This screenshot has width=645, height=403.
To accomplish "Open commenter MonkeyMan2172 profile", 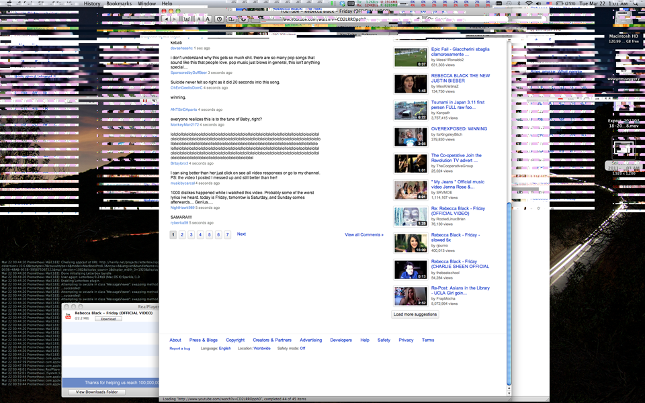I will pos(185,125).
